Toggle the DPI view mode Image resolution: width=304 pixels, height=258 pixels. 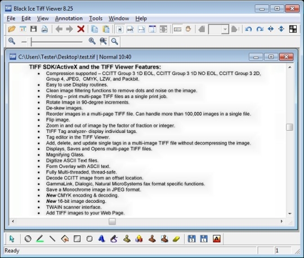[130, 29]
